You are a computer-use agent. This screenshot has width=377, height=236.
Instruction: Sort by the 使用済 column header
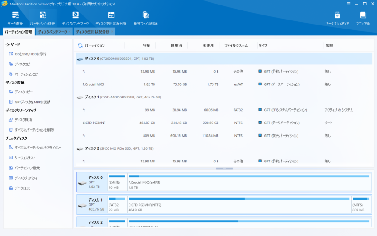[x=176, y=45]
